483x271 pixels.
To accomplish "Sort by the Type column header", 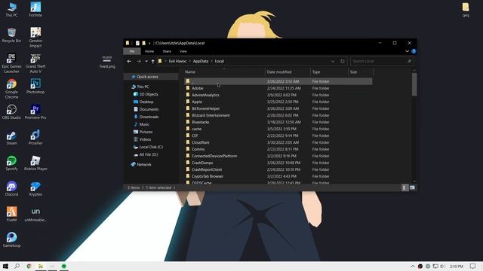I will coord(329,72).
